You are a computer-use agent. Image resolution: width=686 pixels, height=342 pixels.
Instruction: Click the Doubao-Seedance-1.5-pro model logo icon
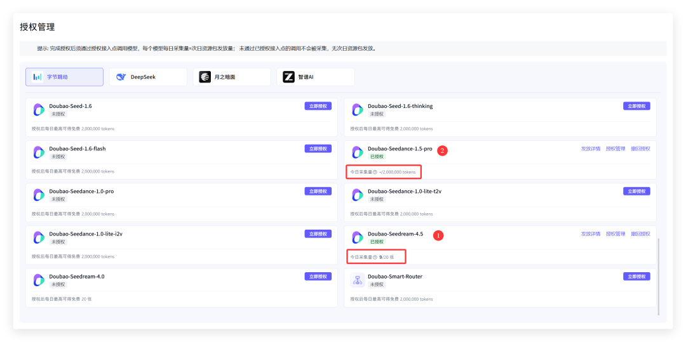[358, 152]
